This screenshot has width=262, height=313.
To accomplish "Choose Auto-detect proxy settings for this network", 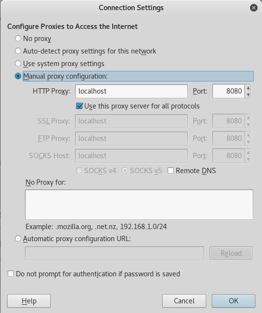I will [18, 51].
